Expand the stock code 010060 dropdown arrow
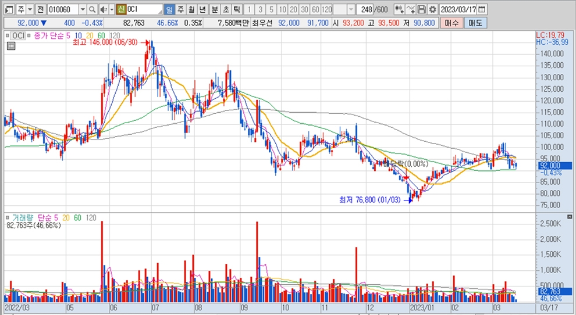This screenshot has width=576, height=315. [83, 9]
